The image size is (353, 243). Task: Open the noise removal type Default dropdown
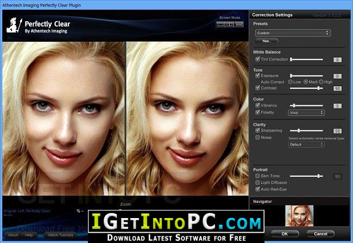click(306, 144)
